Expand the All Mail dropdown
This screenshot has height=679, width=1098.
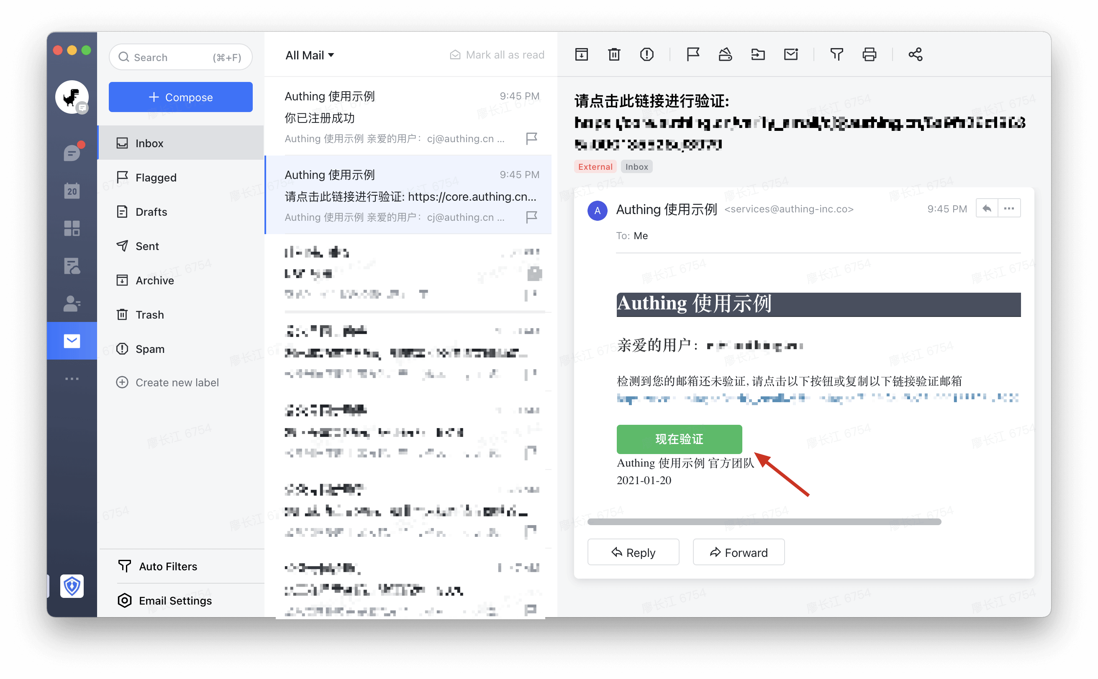point(309,55)
